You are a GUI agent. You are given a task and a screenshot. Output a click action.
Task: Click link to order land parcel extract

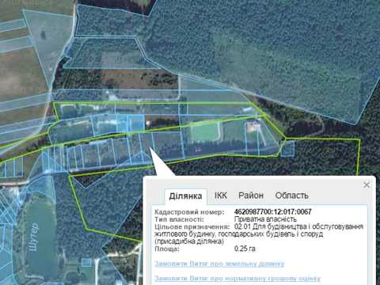point(219,264)
